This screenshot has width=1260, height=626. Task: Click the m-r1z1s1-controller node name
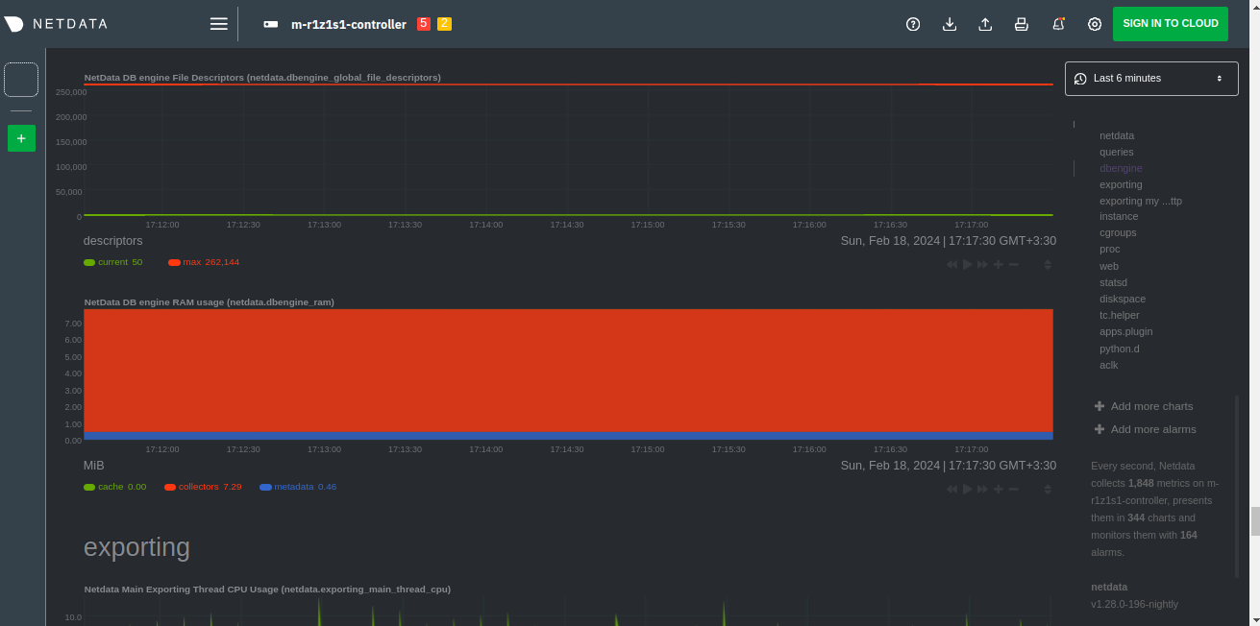[x=348, y=24]
